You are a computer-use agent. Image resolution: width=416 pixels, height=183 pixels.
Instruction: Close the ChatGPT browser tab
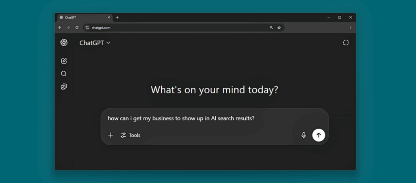(108, 17)
